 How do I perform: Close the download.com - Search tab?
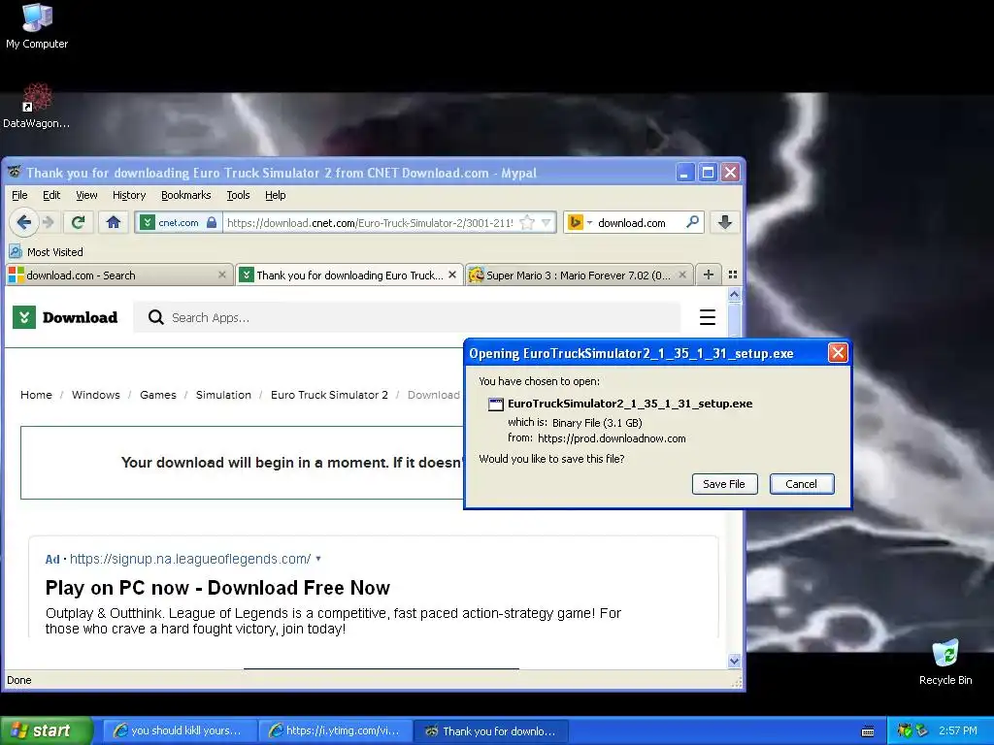[x=222, y=275]
